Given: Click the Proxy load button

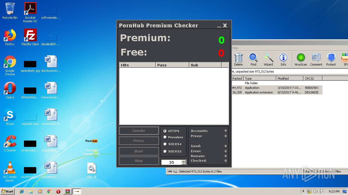Looking at the screenshot, I should tap(139, 141).
